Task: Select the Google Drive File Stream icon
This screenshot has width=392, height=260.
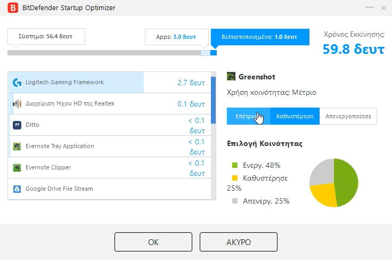Action: pyautogui.click(x=17, y=189)
